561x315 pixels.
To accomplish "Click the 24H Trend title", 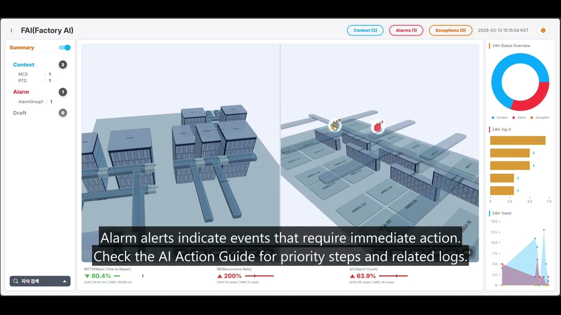I will coord(501,213).
